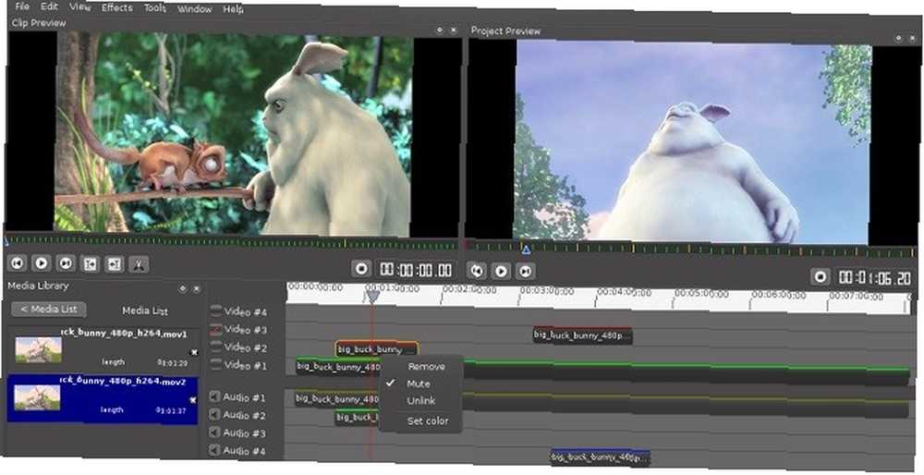This screenshot has height=475, width=924.
Task: Float the Clip Preview panel
Action: 439,30
